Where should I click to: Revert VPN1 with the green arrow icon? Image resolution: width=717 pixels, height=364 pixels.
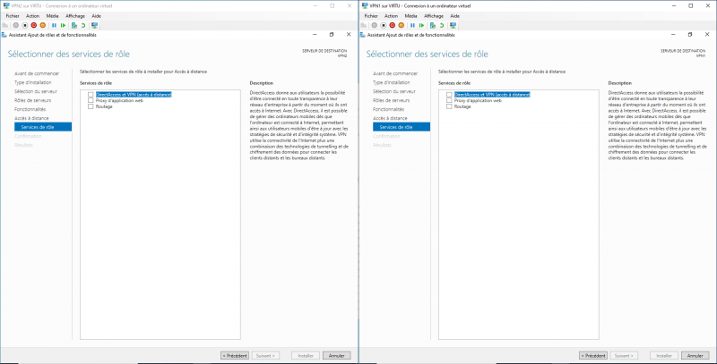pyautogui.click(x=442, y=25)
